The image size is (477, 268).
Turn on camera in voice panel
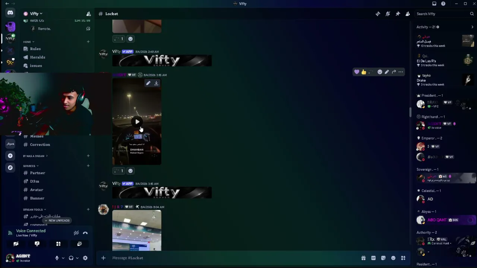(x=16, y=244)
